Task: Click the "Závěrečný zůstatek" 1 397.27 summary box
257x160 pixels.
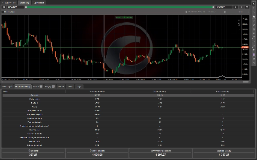Action: click(x=161, y=153)
